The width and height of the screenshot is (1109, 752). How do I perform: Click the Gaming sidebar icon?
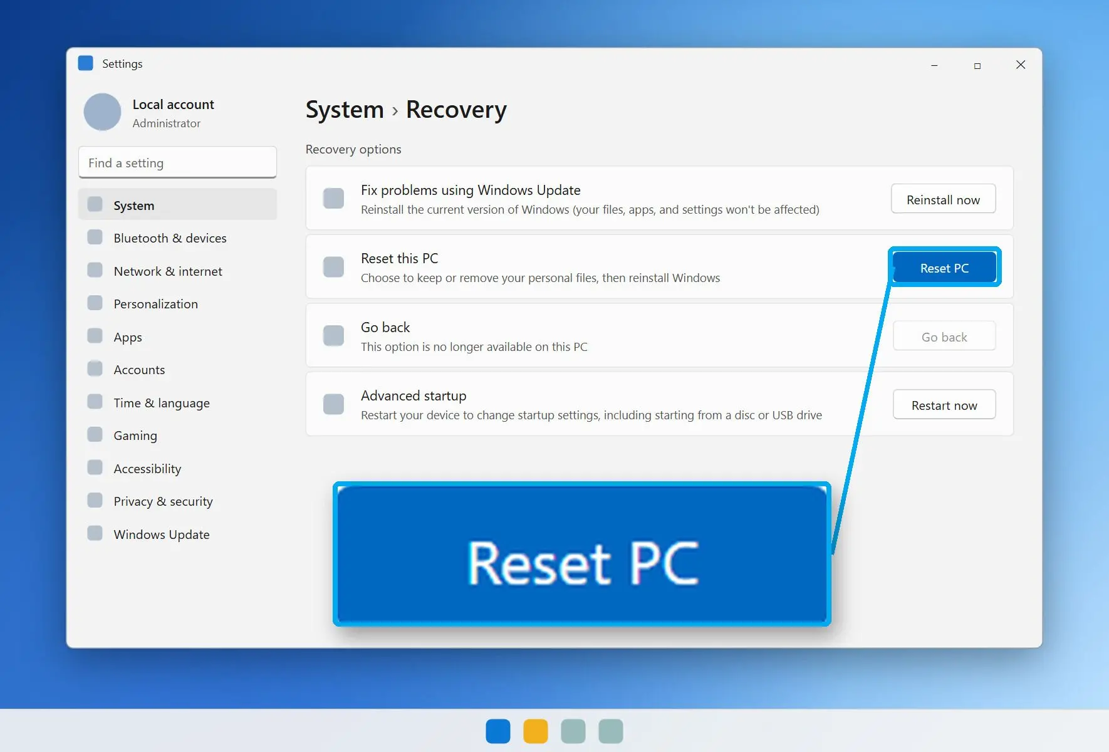pos(95,434)
